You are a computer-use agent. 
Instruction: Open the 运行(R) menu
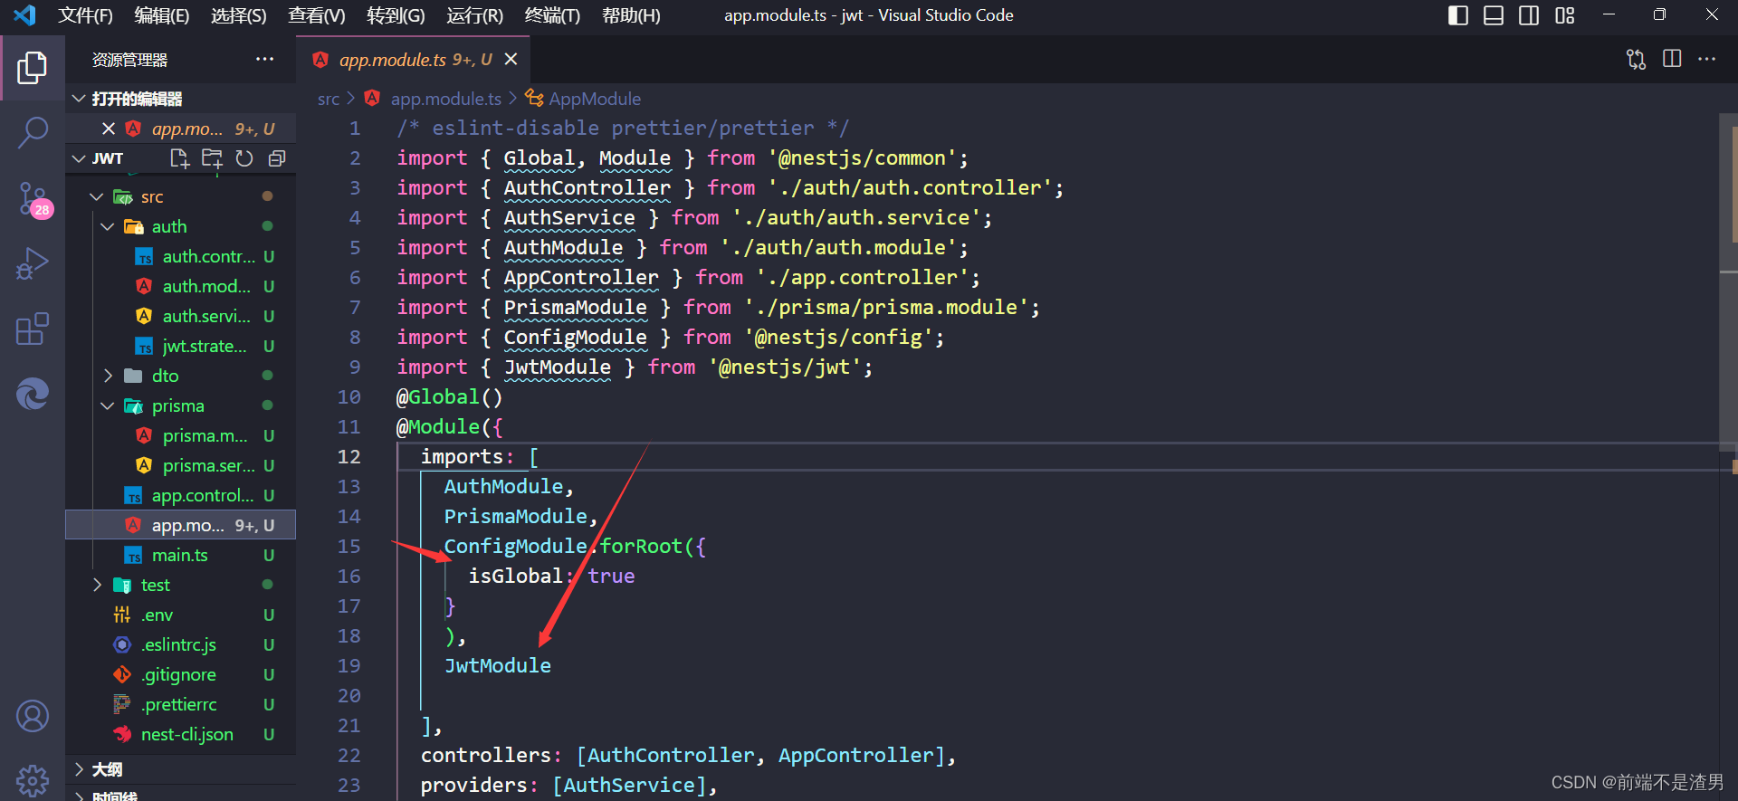[474, 15]
